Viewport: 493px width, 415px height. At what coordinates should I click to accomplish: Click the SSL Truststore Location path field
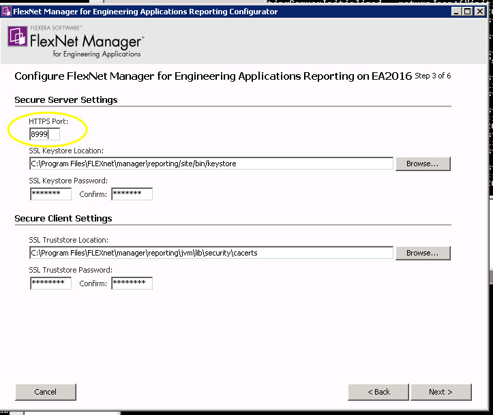tap(211, 253)
